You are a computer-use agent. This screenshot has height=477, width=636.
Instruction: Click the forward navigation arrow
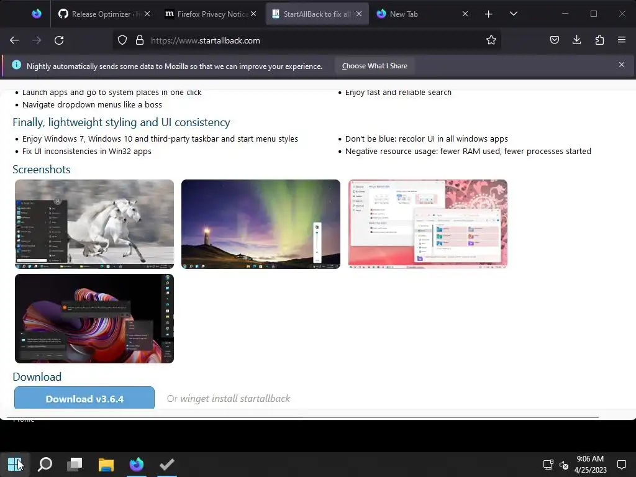click(37, 40)
